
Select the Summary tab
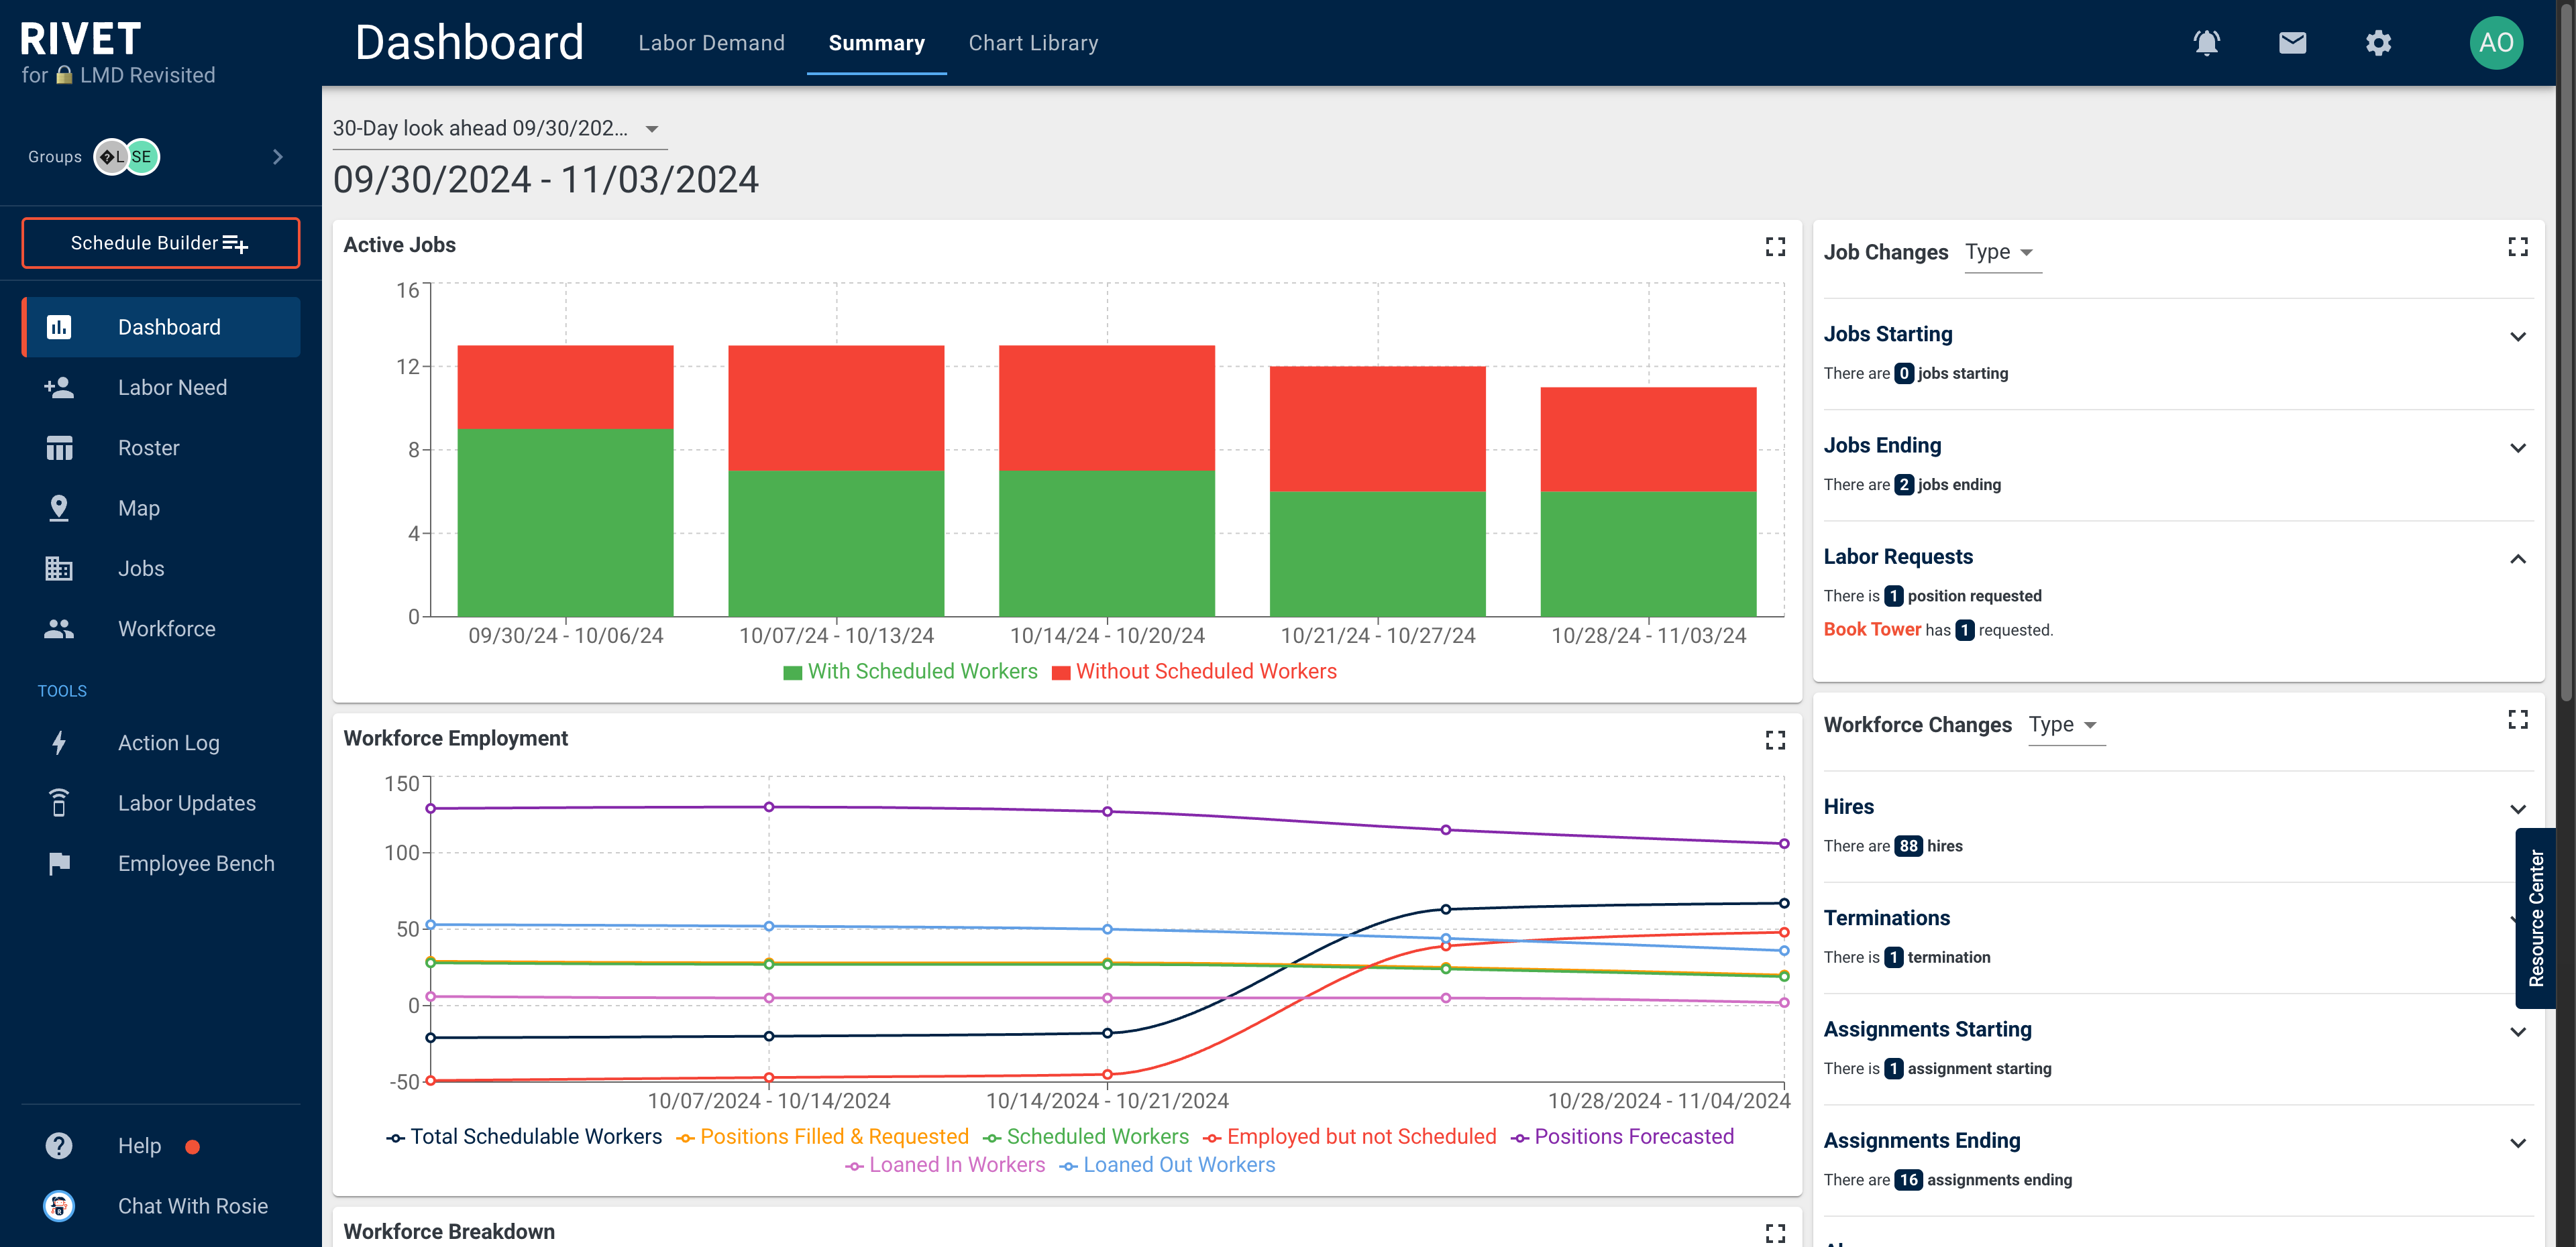click(x=876, y=43)
